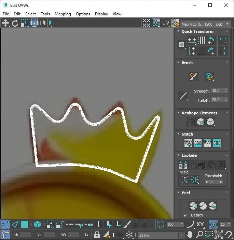Toggle the Detach checkbox
This screenshot has width=234, height=240.
[185, 215]
